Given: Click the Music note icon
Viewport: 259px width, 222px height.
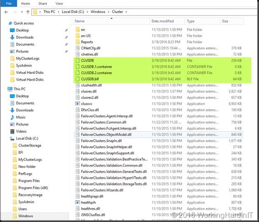Looking at the screenshot, I should tap(12, 117).
